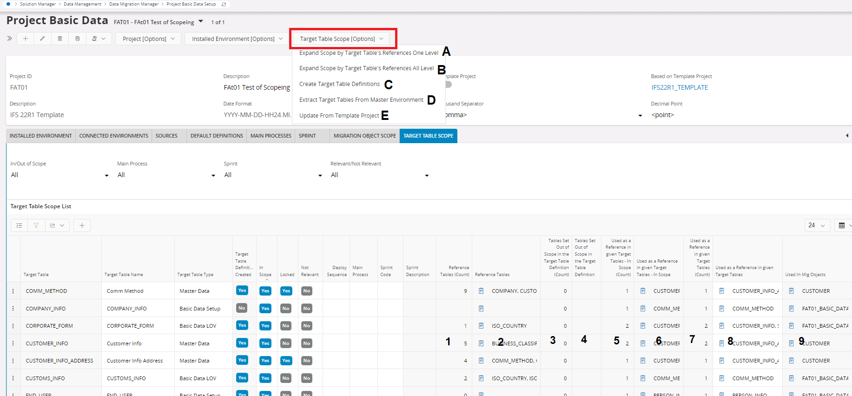This screenshot has width=852, height=396.
Task: Click the Delete trash icon
Action: pyautogui.click(x=60, y=39)
